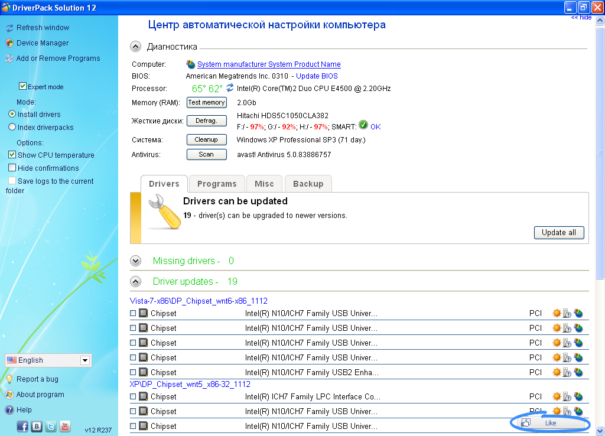Click the Update all button
Screen dimensions: 605x436
pos(559,233)
